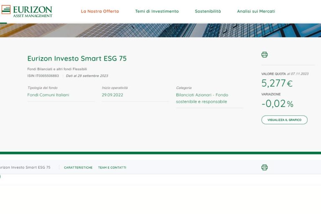Click the quote value 5,277 €
This screenshot has width=321, height=214.
[x=277, y=83]
